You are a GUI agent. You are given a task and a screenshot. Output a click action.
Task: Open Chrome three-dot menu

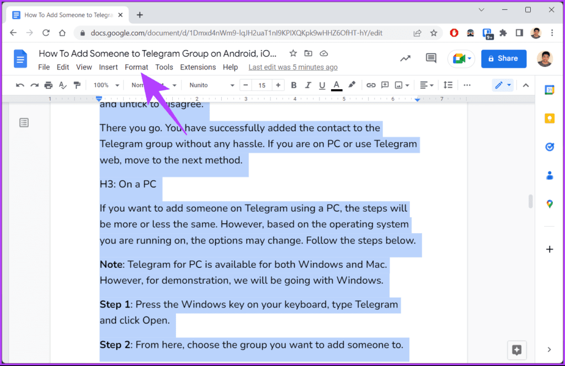(552, 33)
